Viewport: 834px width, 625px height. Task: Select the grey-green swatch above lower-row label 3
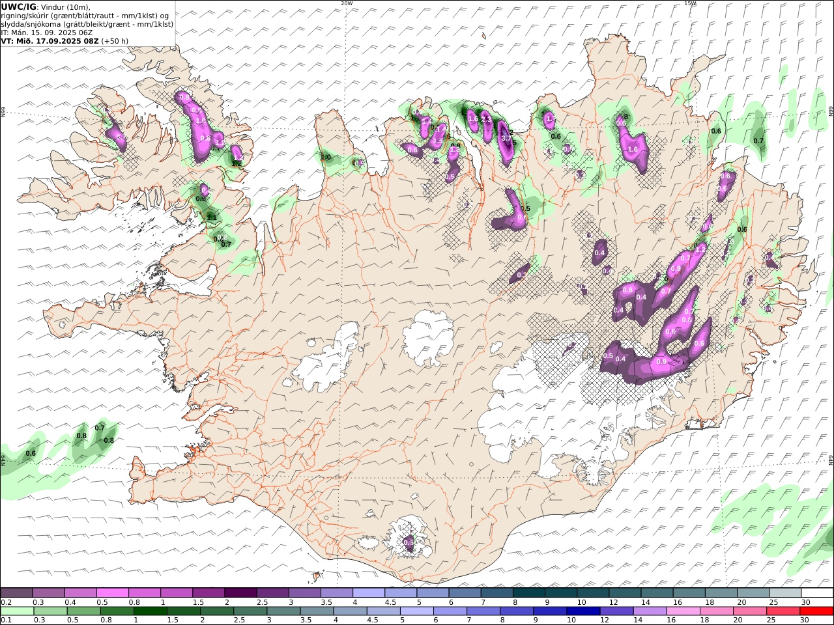[x=283, y=611]
